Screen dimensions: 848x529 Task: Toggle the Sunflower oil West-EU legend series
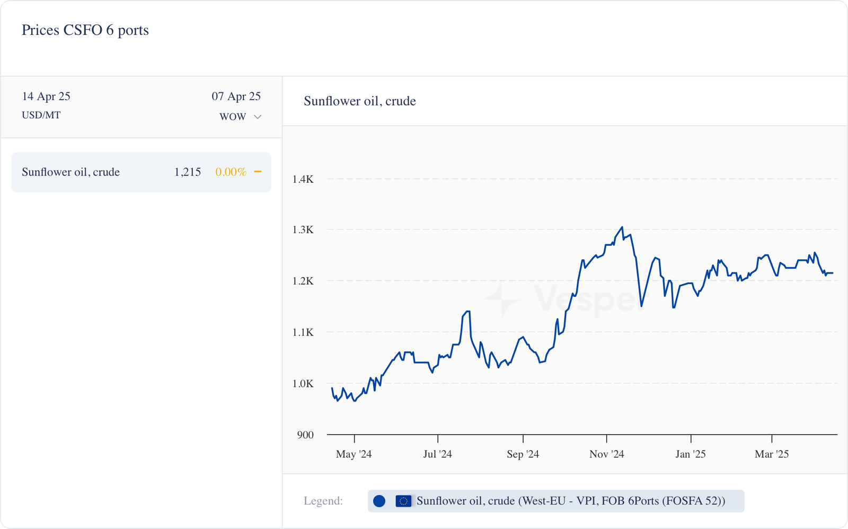pyautogui.click(x=570, y=501)
